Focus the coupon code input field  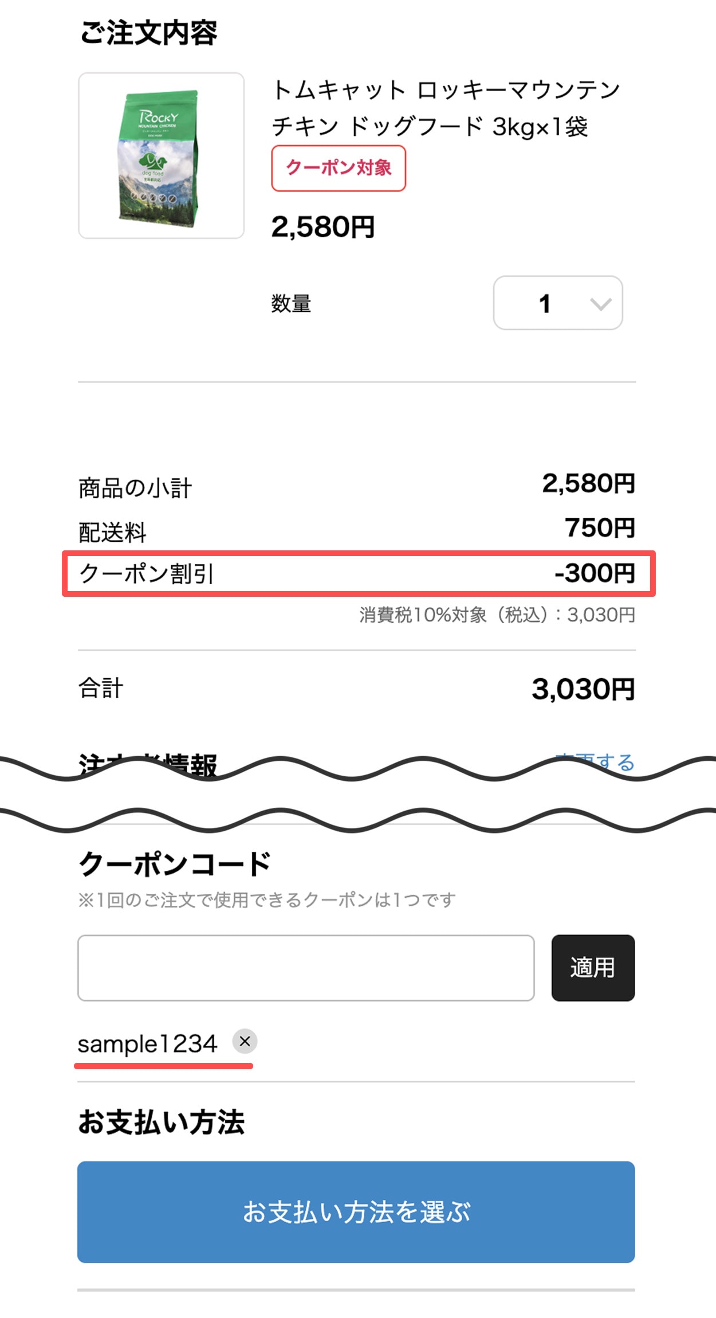[x=306, y=968]
